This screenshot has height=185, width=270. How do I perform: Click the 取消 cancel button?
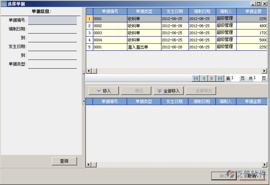click(251, 176)
